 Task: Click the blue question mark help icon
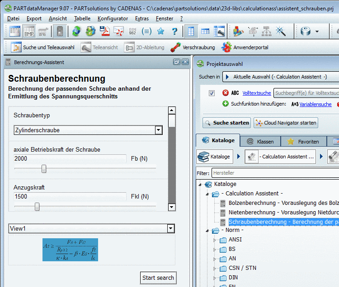click(174, 32)
